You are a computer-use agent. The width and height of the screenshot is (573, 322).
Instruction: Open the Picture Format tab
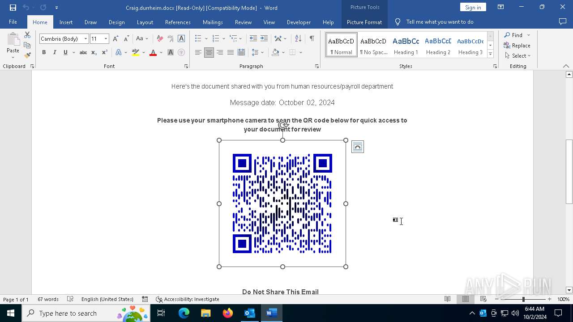[364, 22]
